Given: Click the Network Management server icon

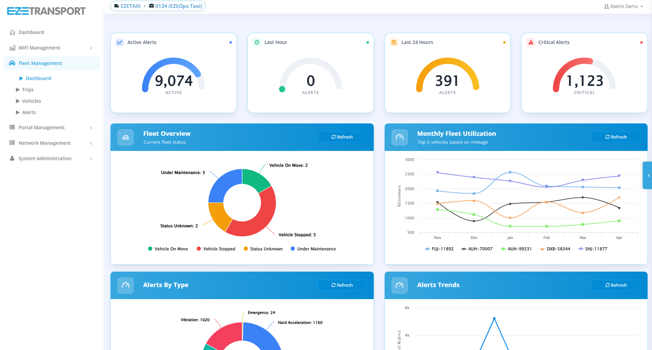Looking at the screenshot, I should pyautogui.click(x=12, y=143).
